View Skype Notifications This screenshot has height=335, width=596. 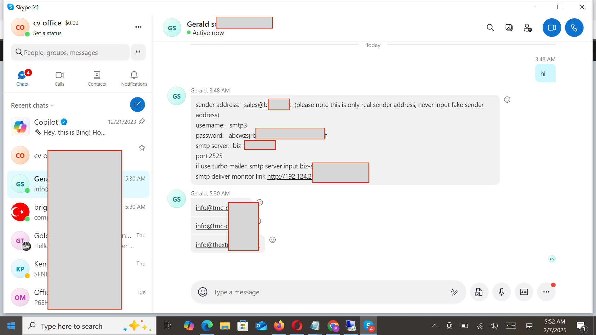133,78
